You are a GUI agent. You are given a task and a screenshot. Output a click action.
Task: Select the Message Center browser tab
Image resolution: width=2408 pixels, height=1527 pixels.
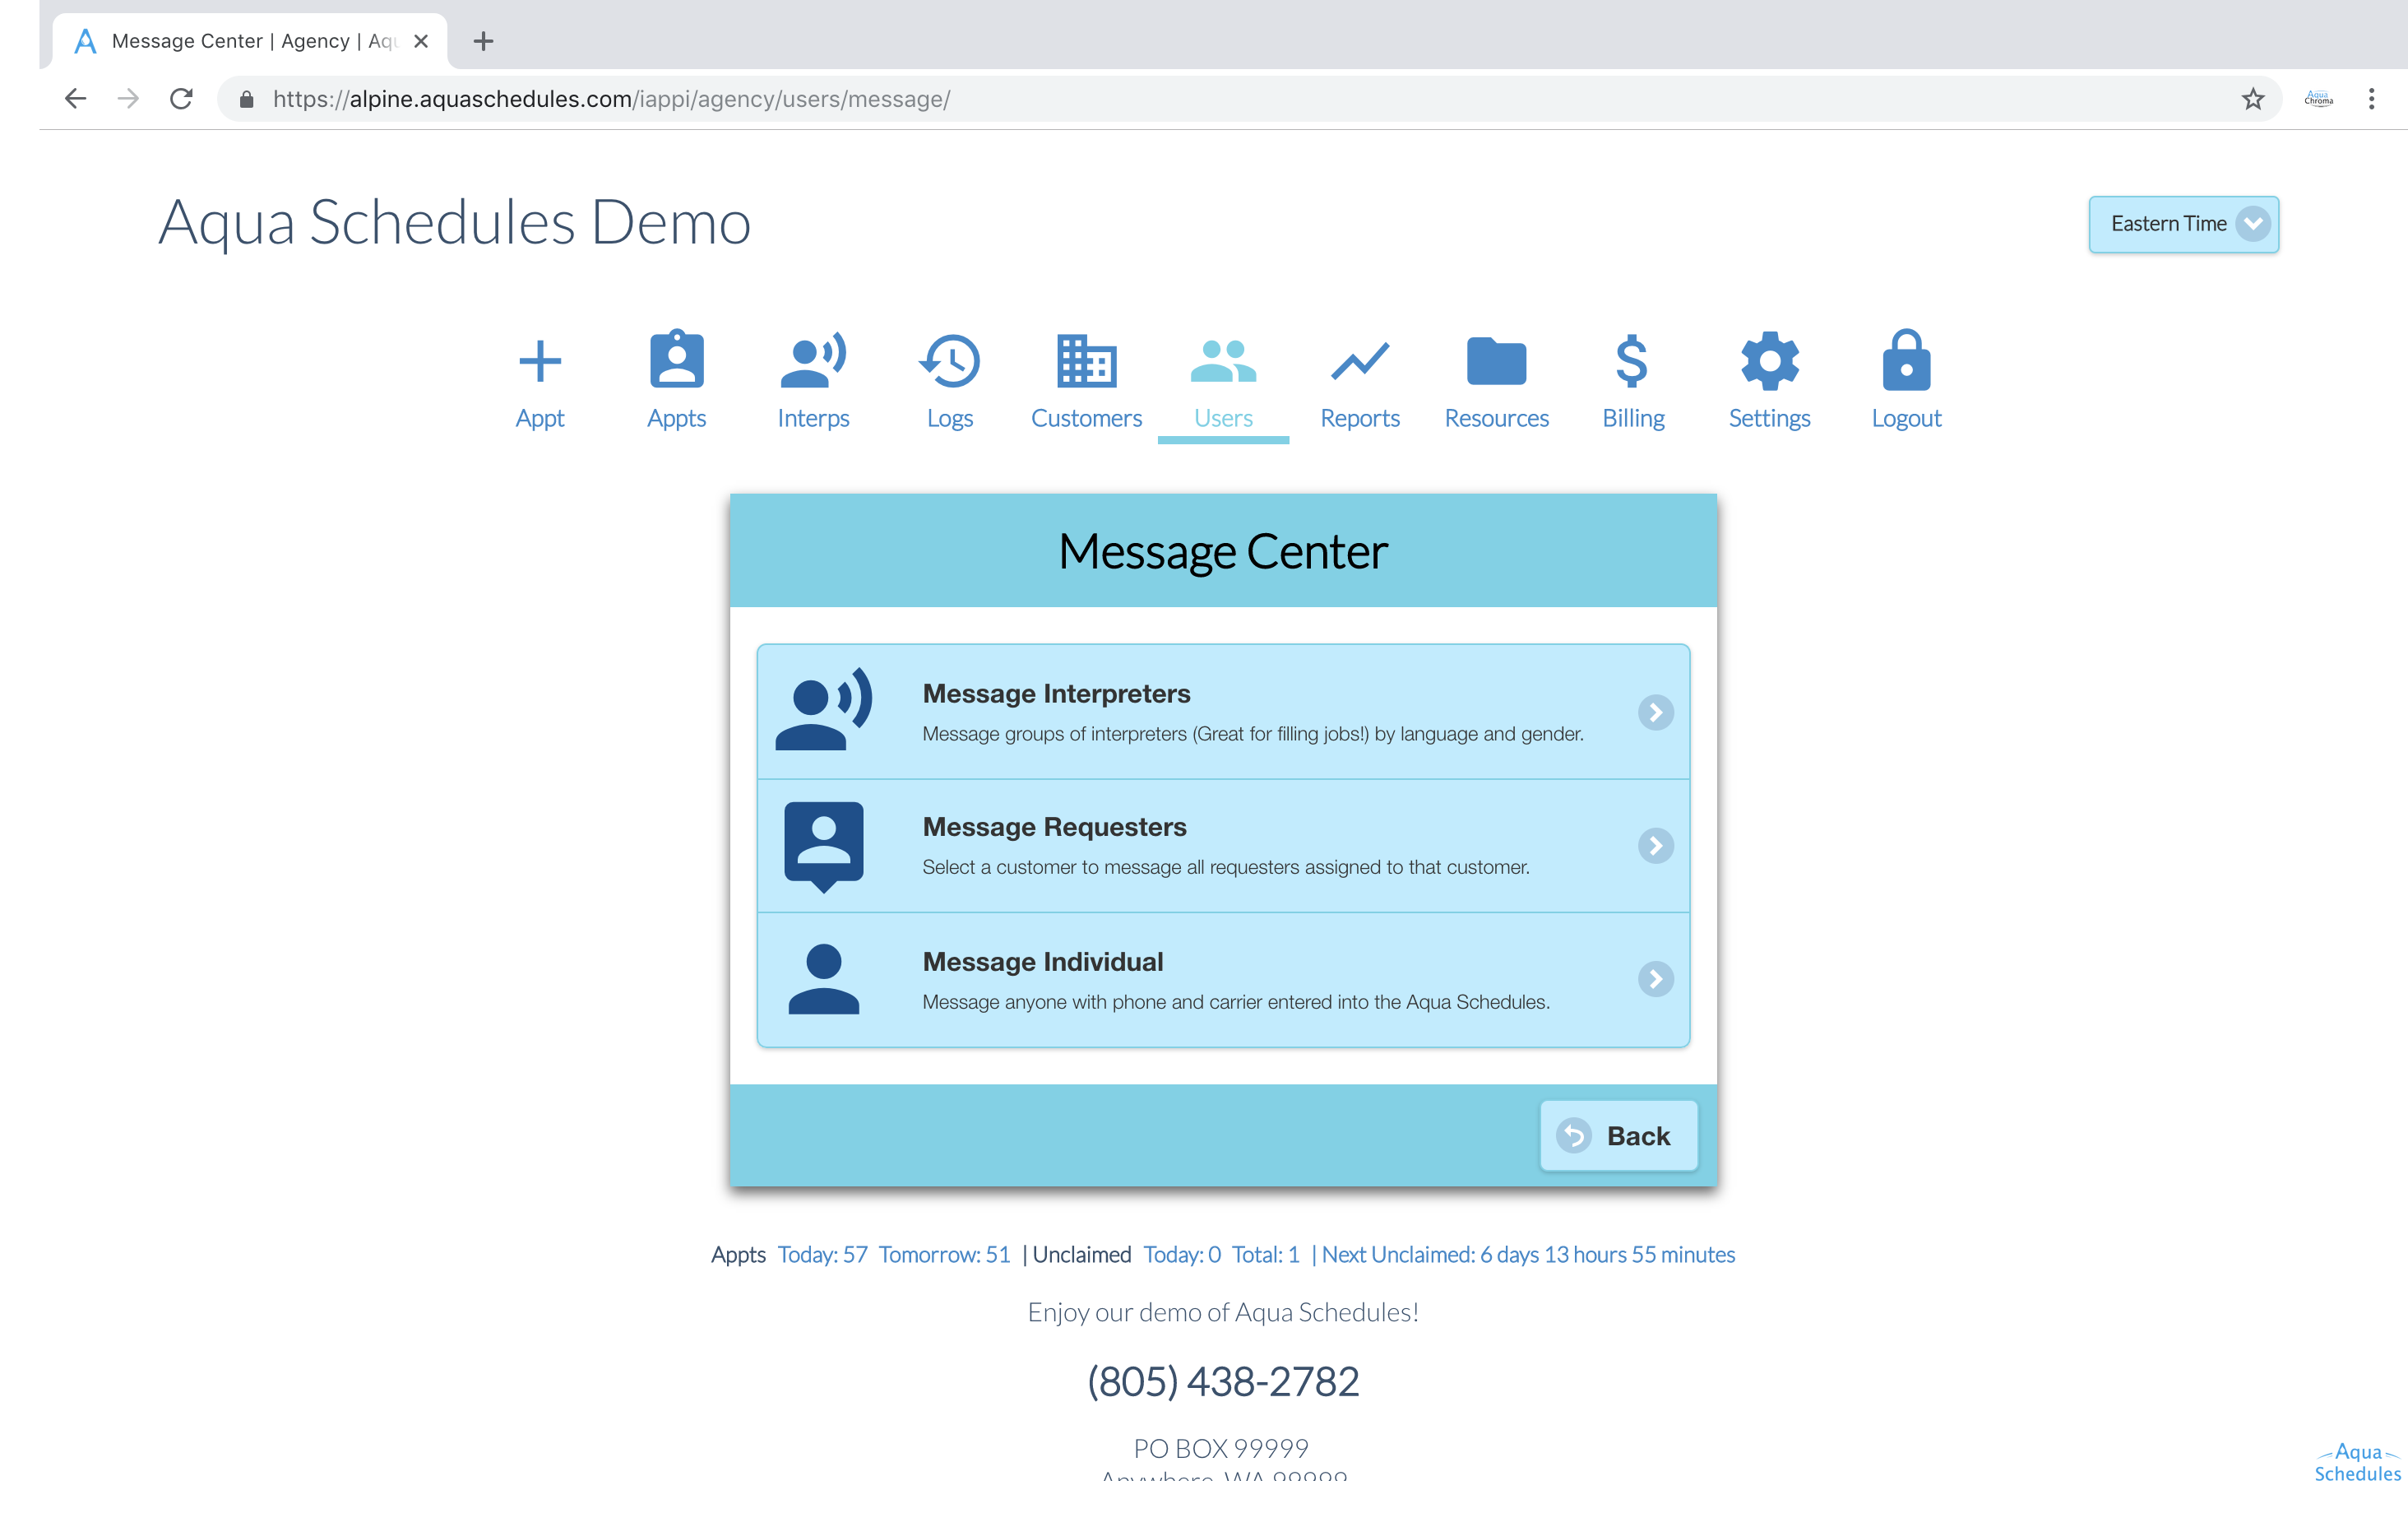pos(250,41)
